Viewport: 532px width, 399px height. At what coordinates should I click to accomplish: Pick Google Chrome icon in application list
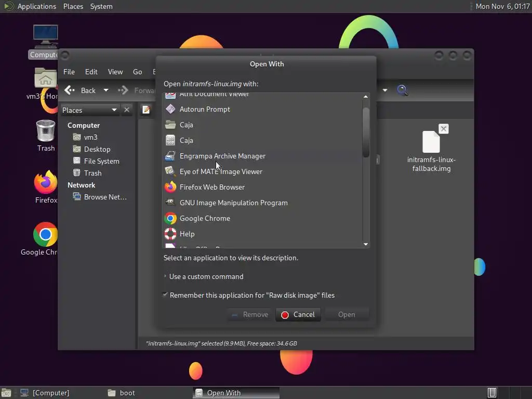[170, 218]
